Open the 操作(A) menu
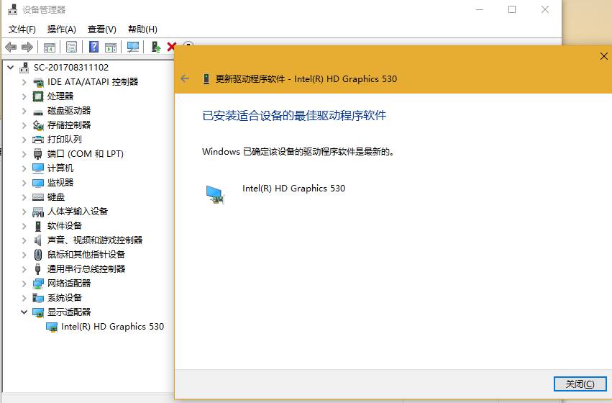 tap(61, 30)
